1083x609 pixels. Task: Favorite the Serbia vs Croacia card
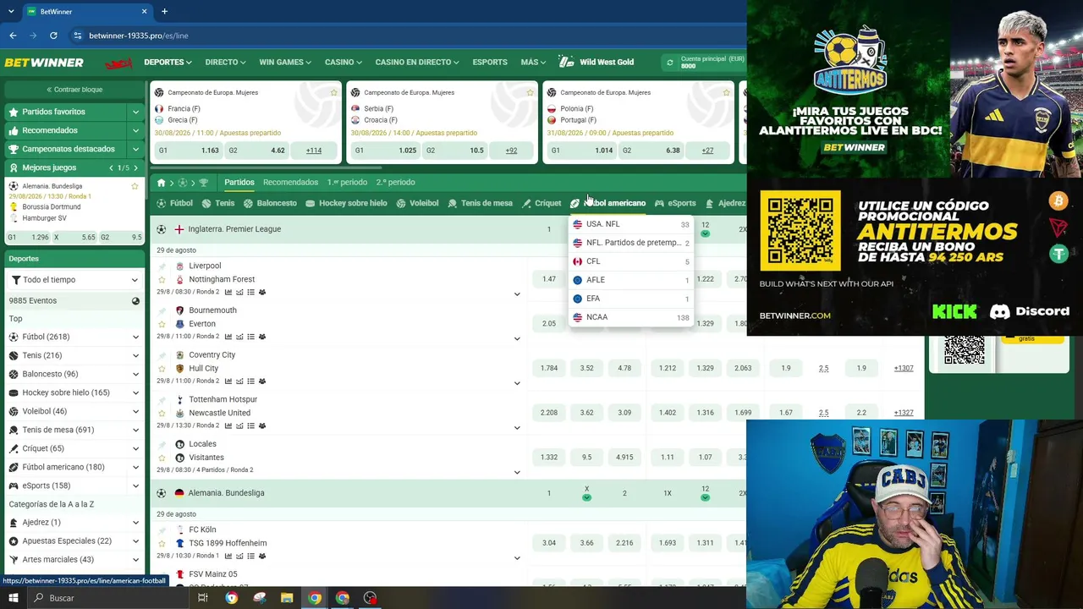(x=531, y=92)
